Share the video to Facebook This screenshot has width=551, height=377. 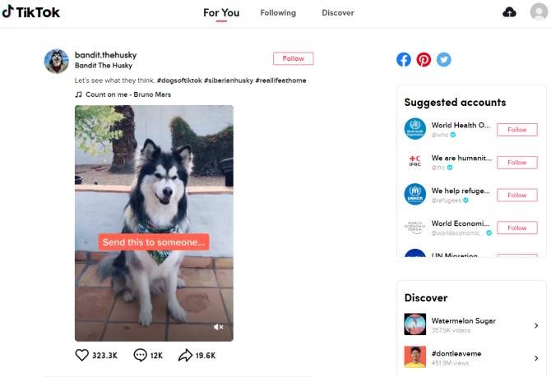[404, 59]
